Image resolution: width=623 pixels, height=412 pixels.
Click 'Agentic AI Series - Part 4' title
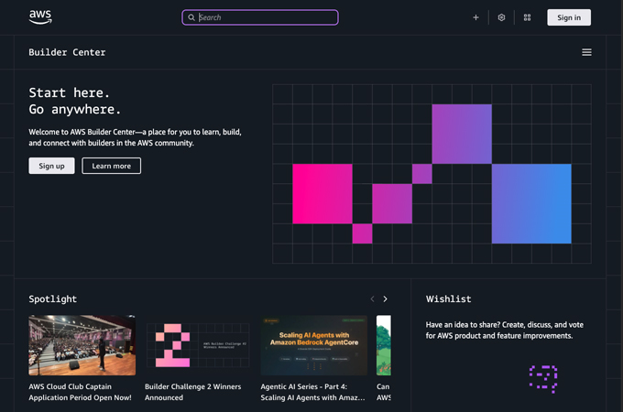(312, 392)
